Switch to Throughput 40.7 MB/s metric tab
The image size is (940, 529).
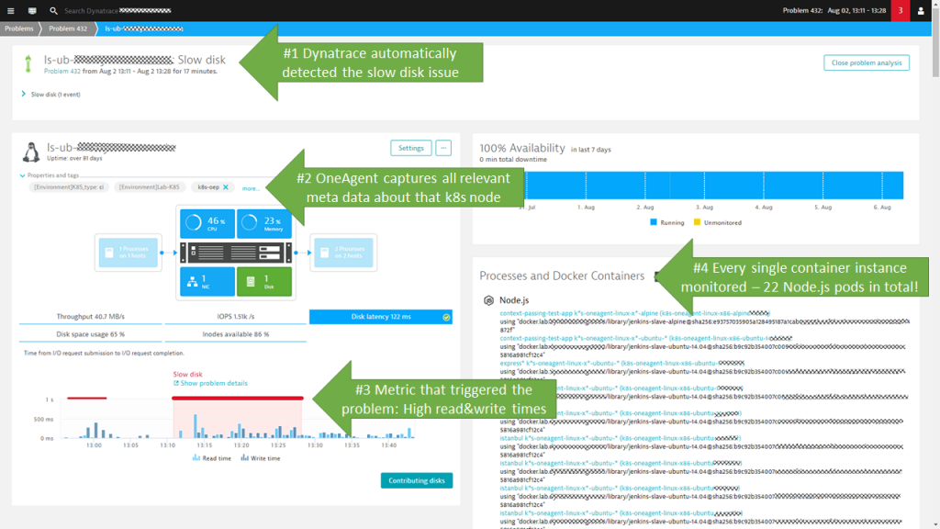[91, 317]
